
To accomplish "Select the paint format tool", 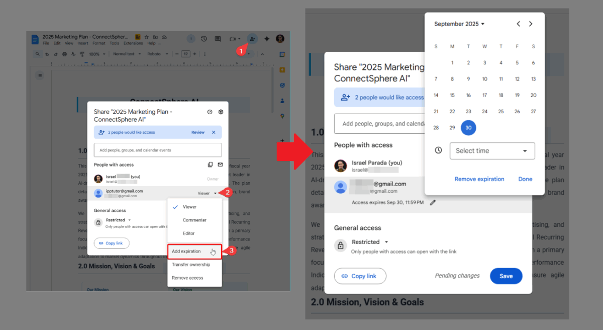I will [x=82, y=53].
